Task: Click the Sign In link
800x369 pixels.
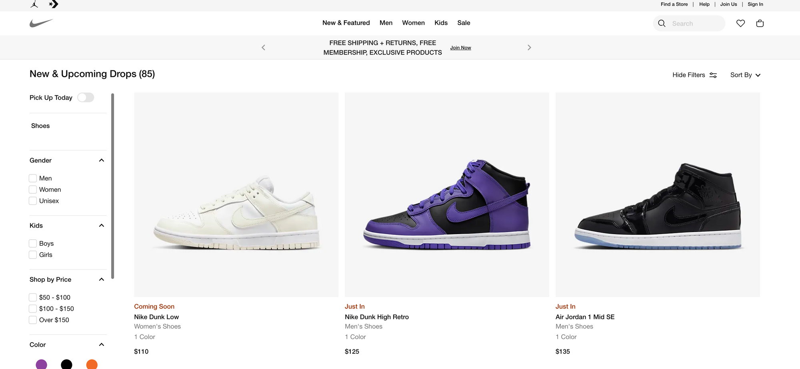Action: [x=755, y=4]
